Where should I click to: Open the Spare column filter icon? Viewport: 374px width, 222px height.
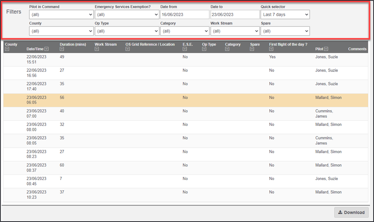tap(252, 49)
